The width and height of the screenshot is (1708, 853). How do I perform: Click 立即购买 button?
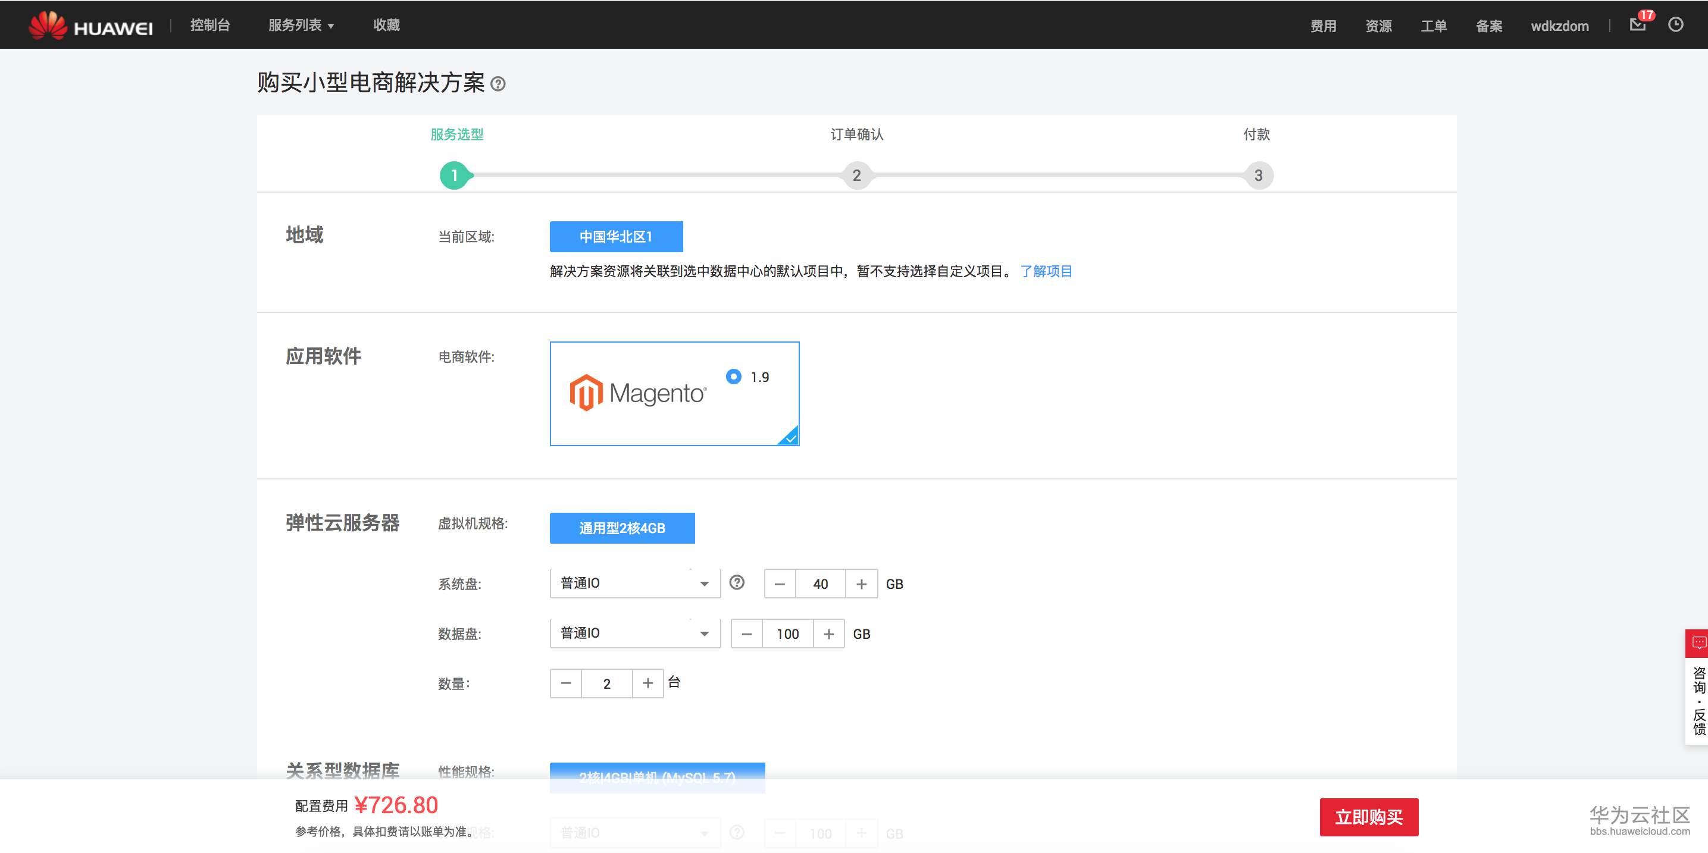pyautogui.click(x=1369, y=817)
